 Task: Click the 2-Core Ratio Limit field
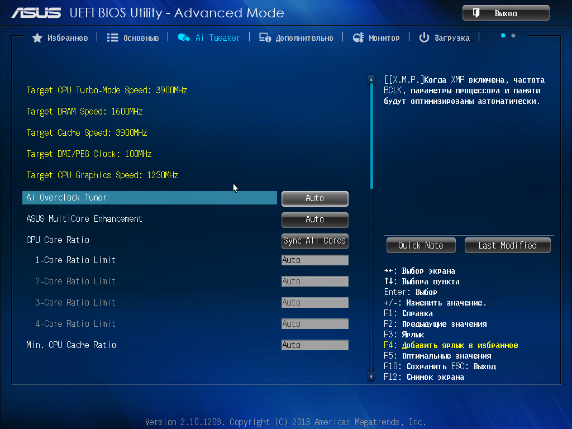click(x=315, y=282)
